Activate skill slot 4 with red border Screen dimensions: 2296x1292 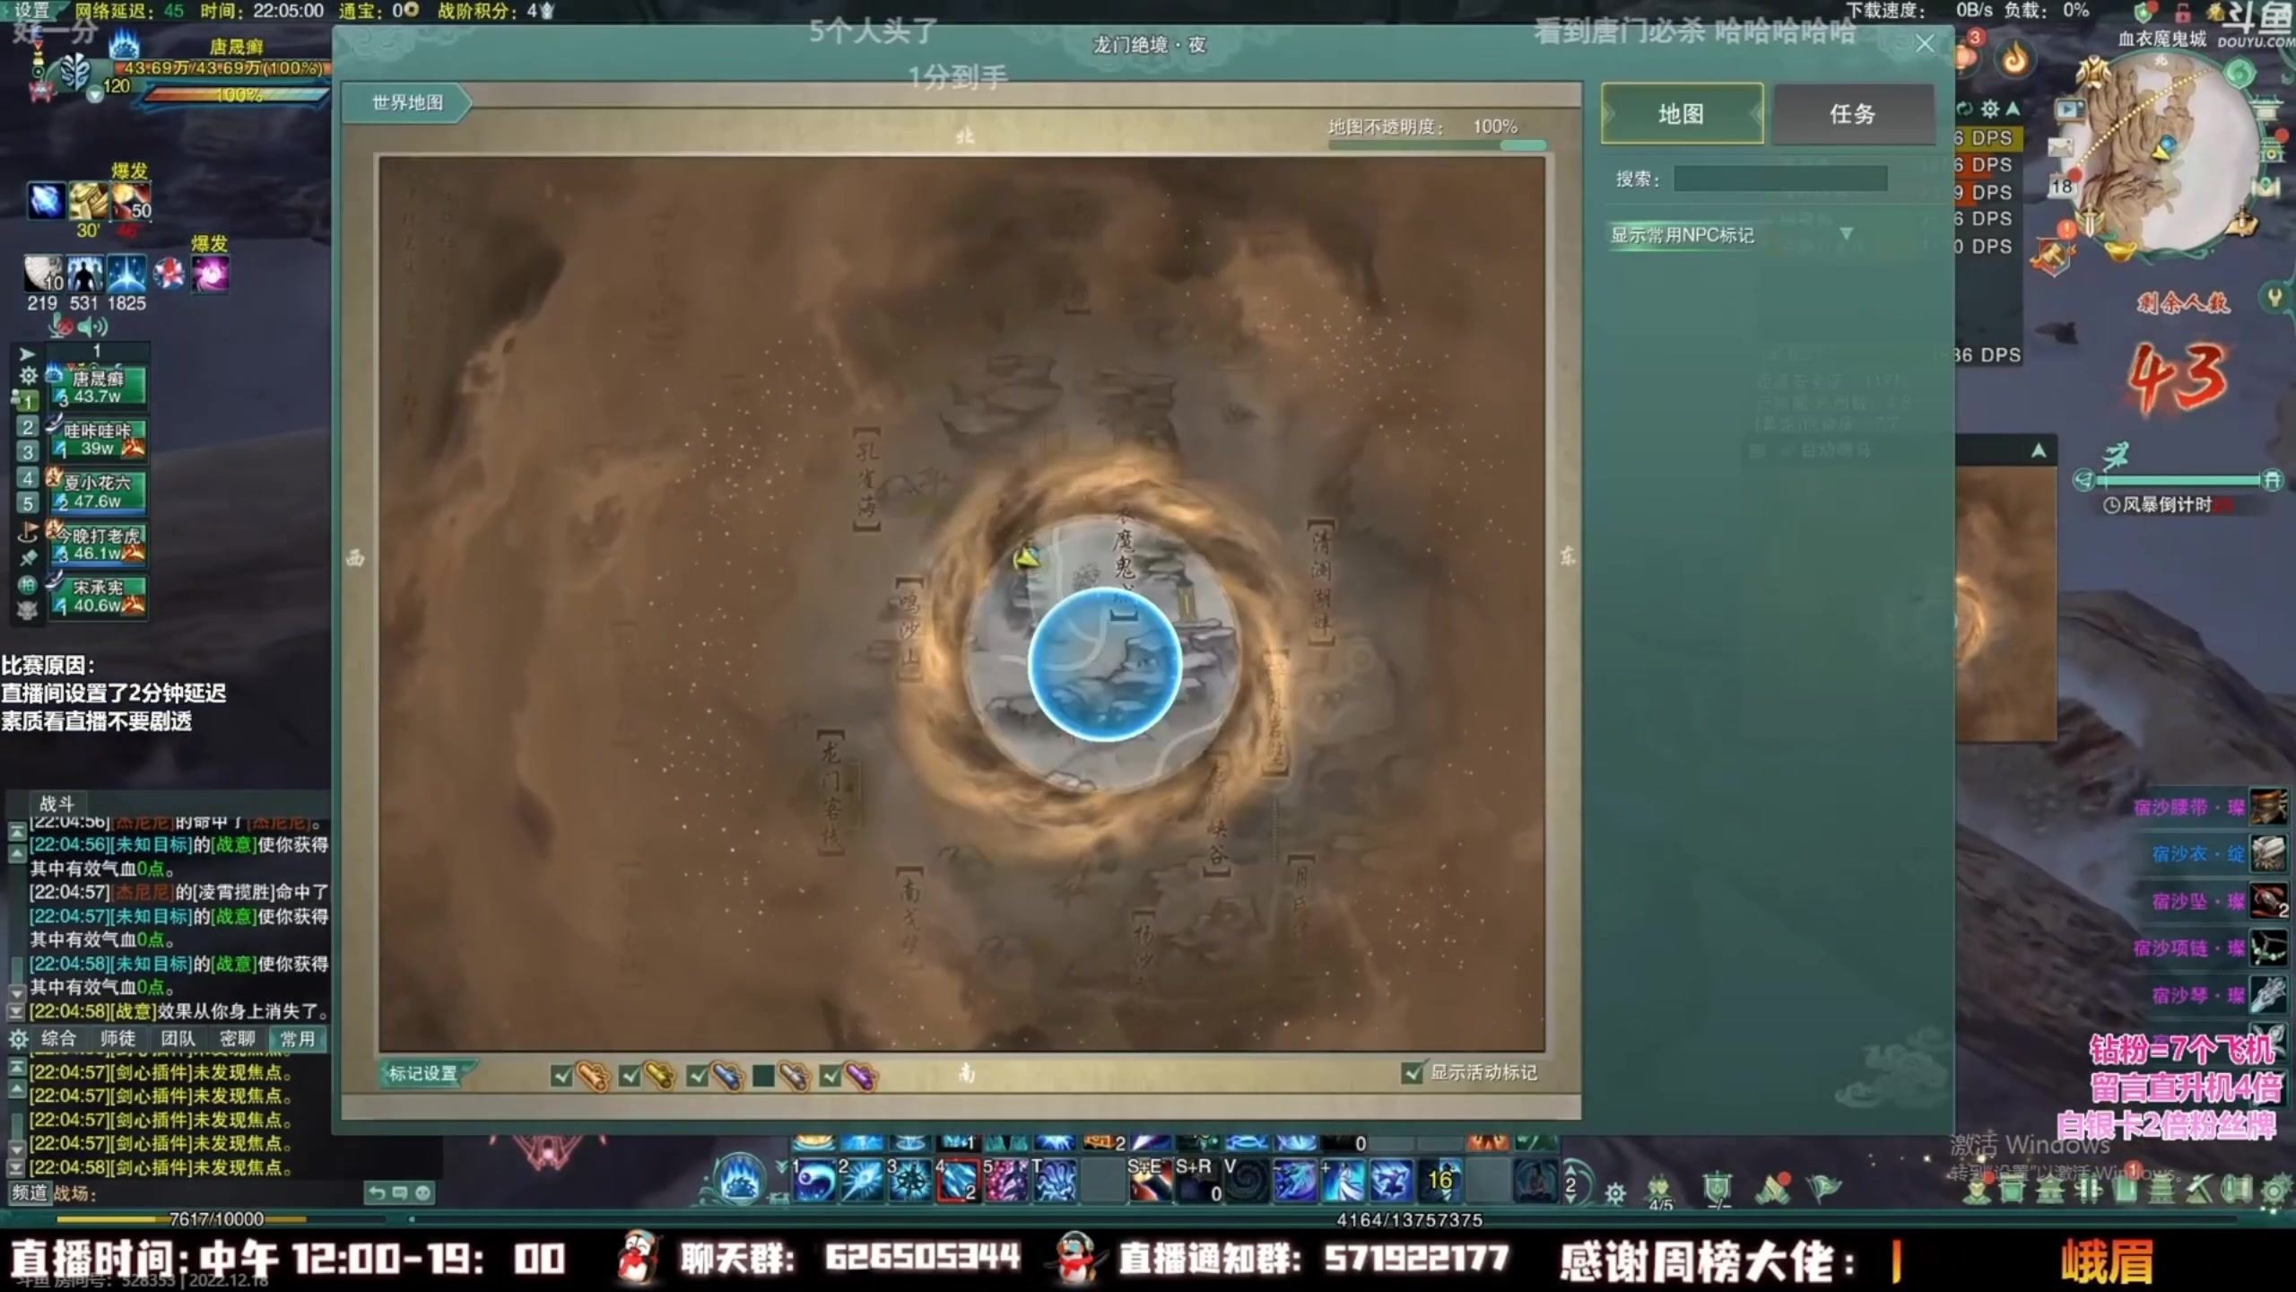[958, 1180]
